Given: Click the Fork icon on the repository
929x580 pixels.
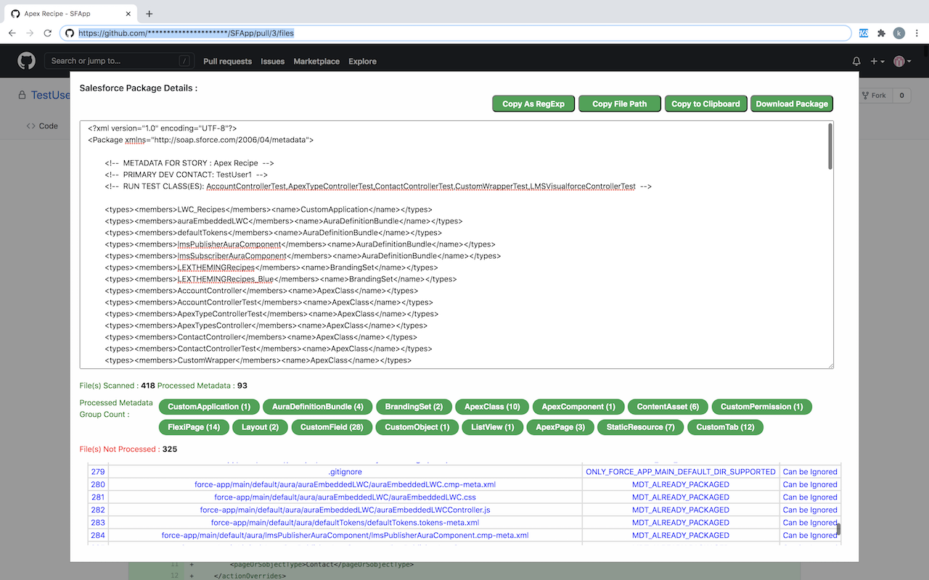Looking at the screenshot, I should [x=864, y=95].
